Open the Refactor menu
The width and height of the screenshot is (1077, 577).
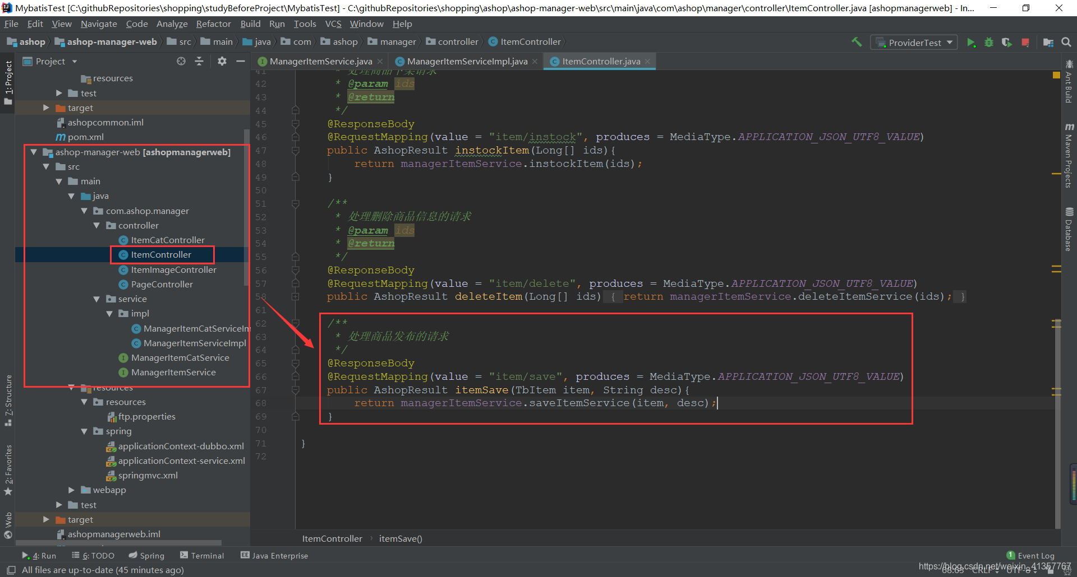point(213,24)
